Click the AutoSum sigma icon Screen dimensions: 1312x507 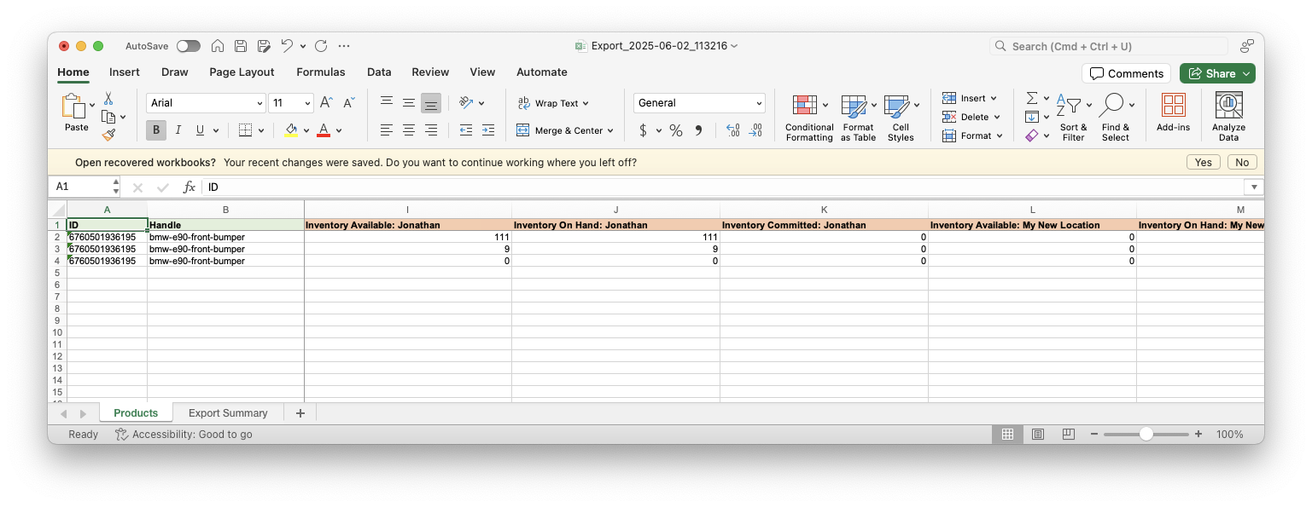pos(1031,98)
